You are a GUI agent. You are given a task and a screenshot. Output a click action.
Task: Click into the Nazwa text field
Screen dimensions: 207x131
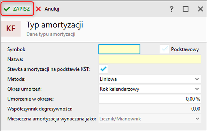click(x=149, y=59)
